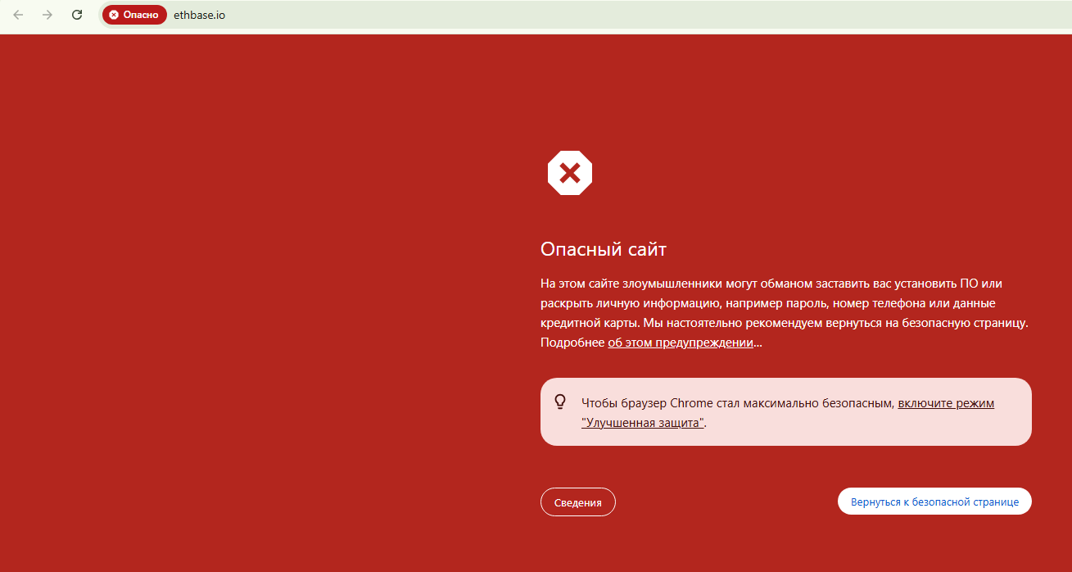Click the red X icon inside the Опасно chip
The height and width of the screenshot is (572, 1072).
[114, 15]
